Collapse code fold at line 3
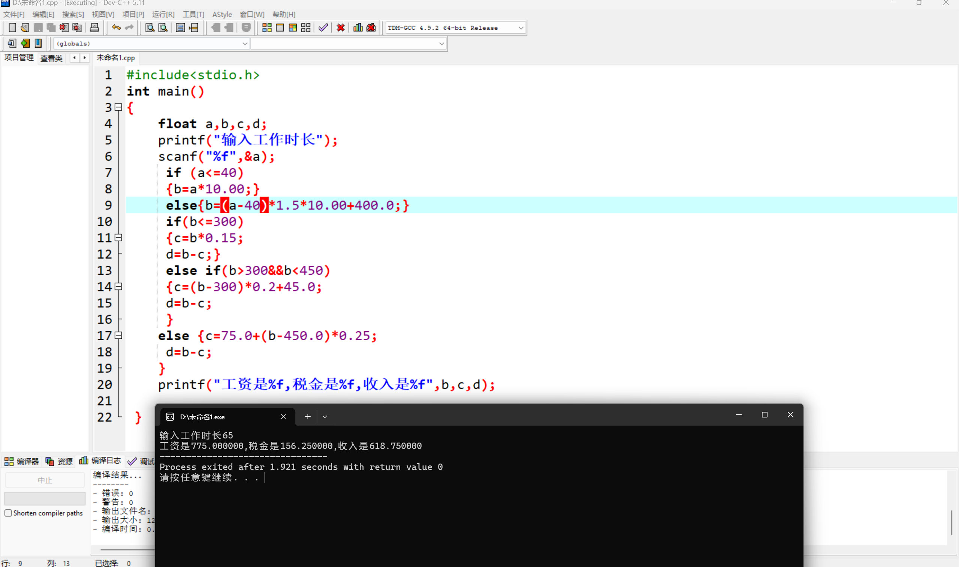Image resolution: width=959 pixels, height=567 pixels. pyautogui.click(x=118, y=107)
